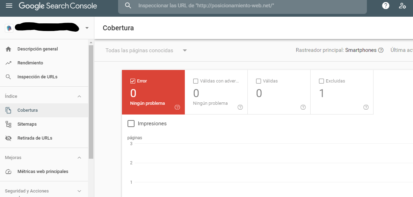Click the sidebar vertical scrollbar
The width and height of the screenshot is (413, 197).
coord(91,102)
